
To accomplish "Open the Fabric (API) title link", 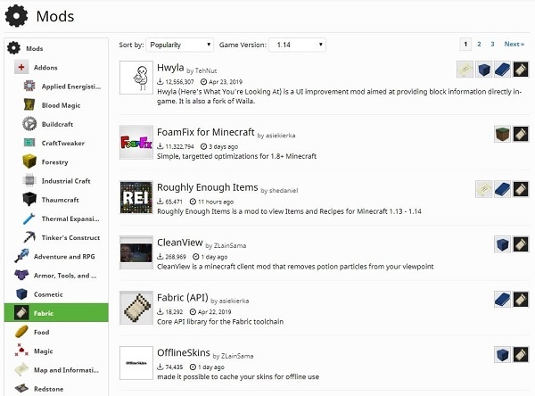I will (183, 298).
